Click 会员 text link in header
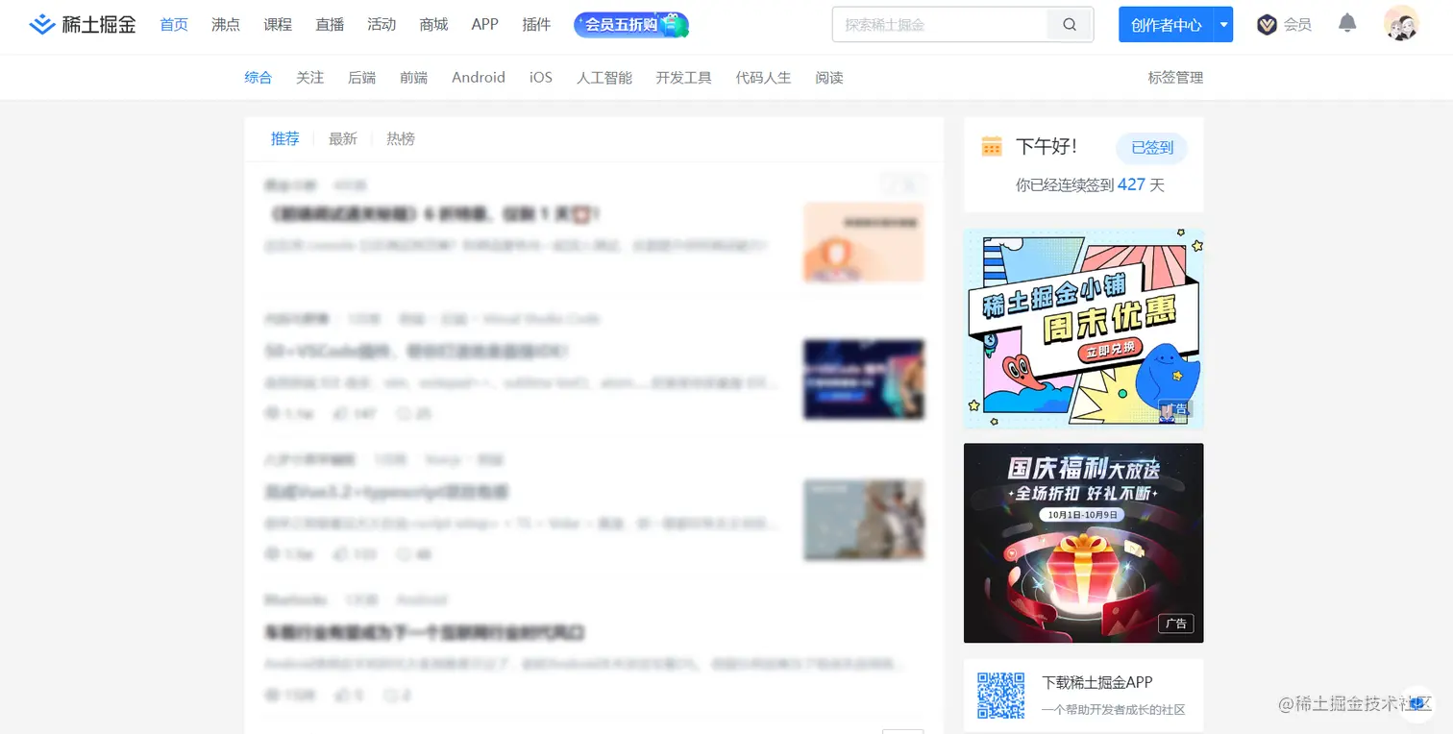Image resolution: width=1453 pixels, height=734 pixels. (x=1297, y=25)
